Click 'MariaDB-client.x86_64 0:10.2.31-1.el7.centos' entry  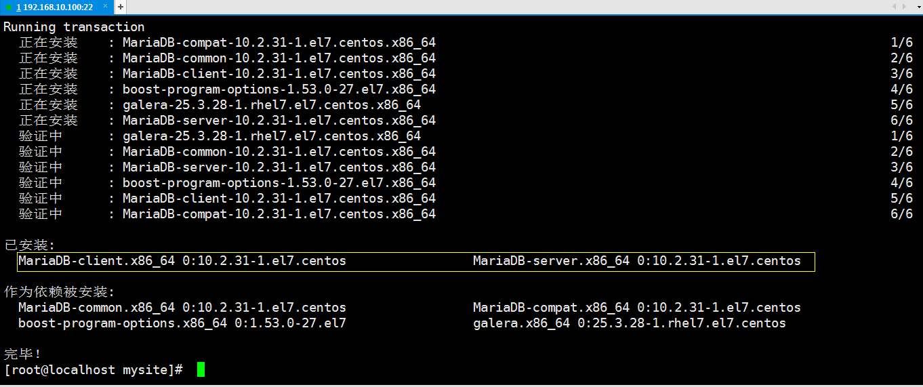[182, 261]
